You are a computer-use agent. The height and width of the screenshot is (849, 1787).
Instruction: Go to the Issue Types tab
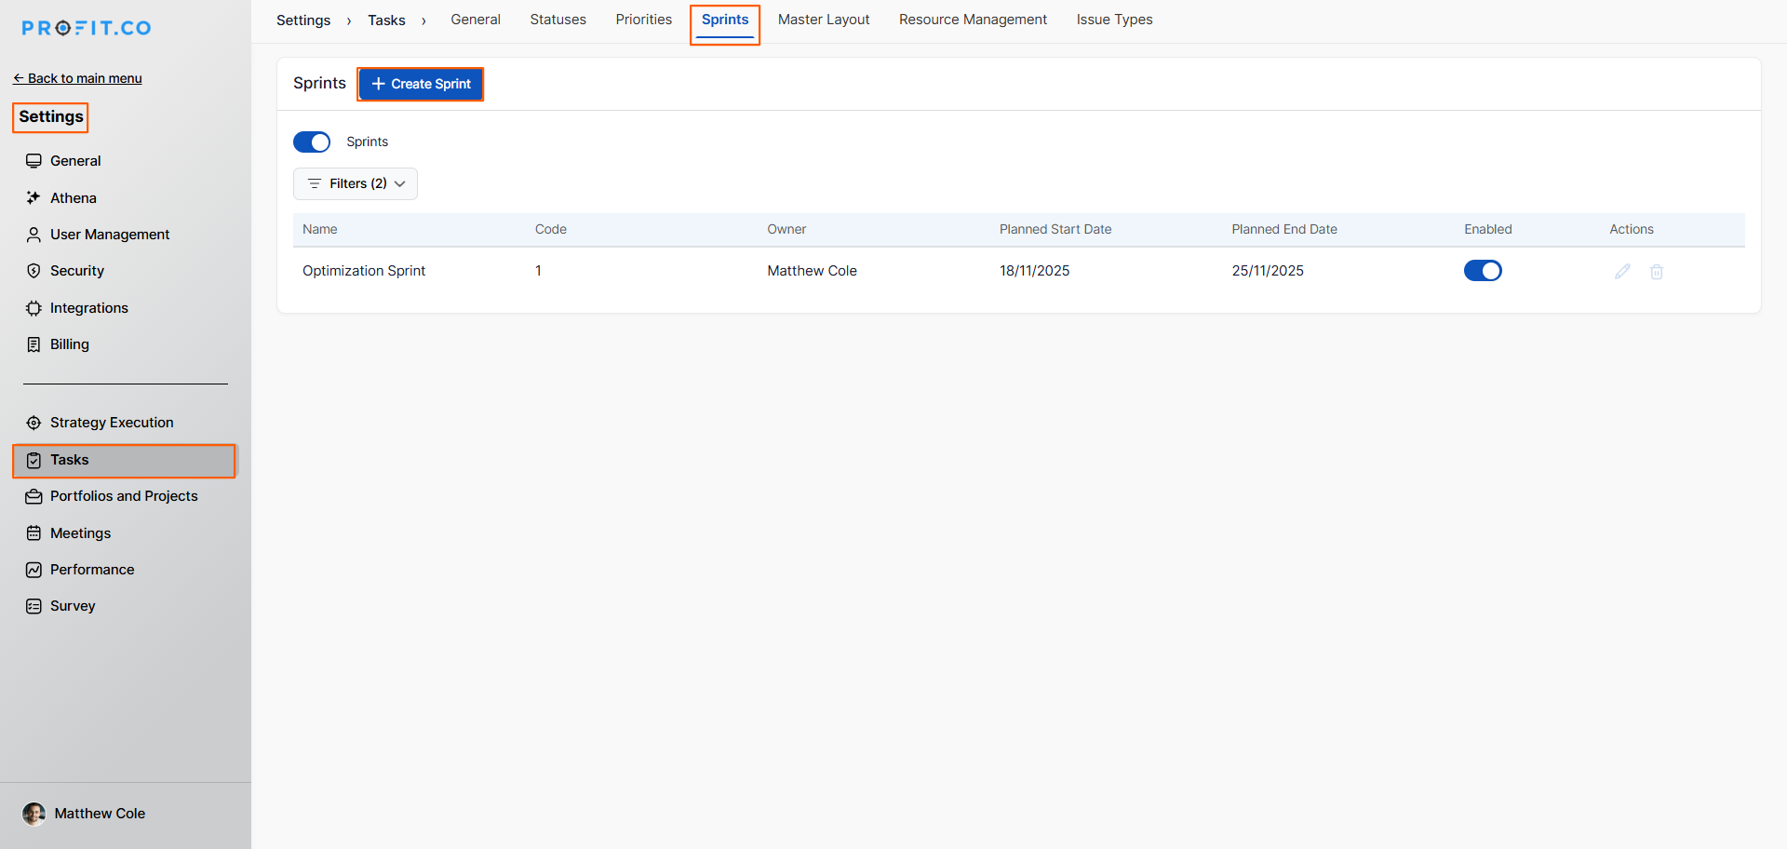tap(1114, 20)
